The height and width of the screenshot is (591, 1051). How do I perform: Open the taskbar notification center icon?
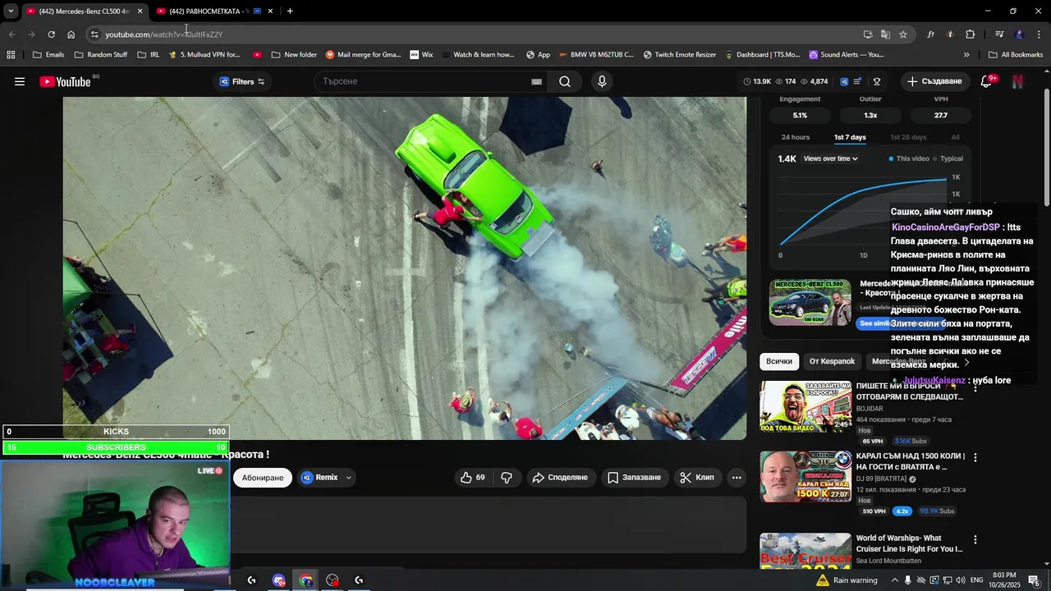[x=1034, y=580]
